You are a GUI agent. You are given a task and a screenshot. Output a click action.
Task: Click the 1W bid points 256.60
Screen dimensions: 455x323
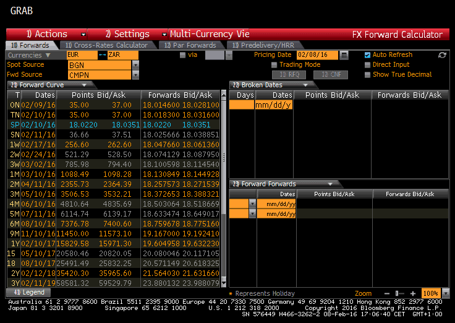[77, 145]
